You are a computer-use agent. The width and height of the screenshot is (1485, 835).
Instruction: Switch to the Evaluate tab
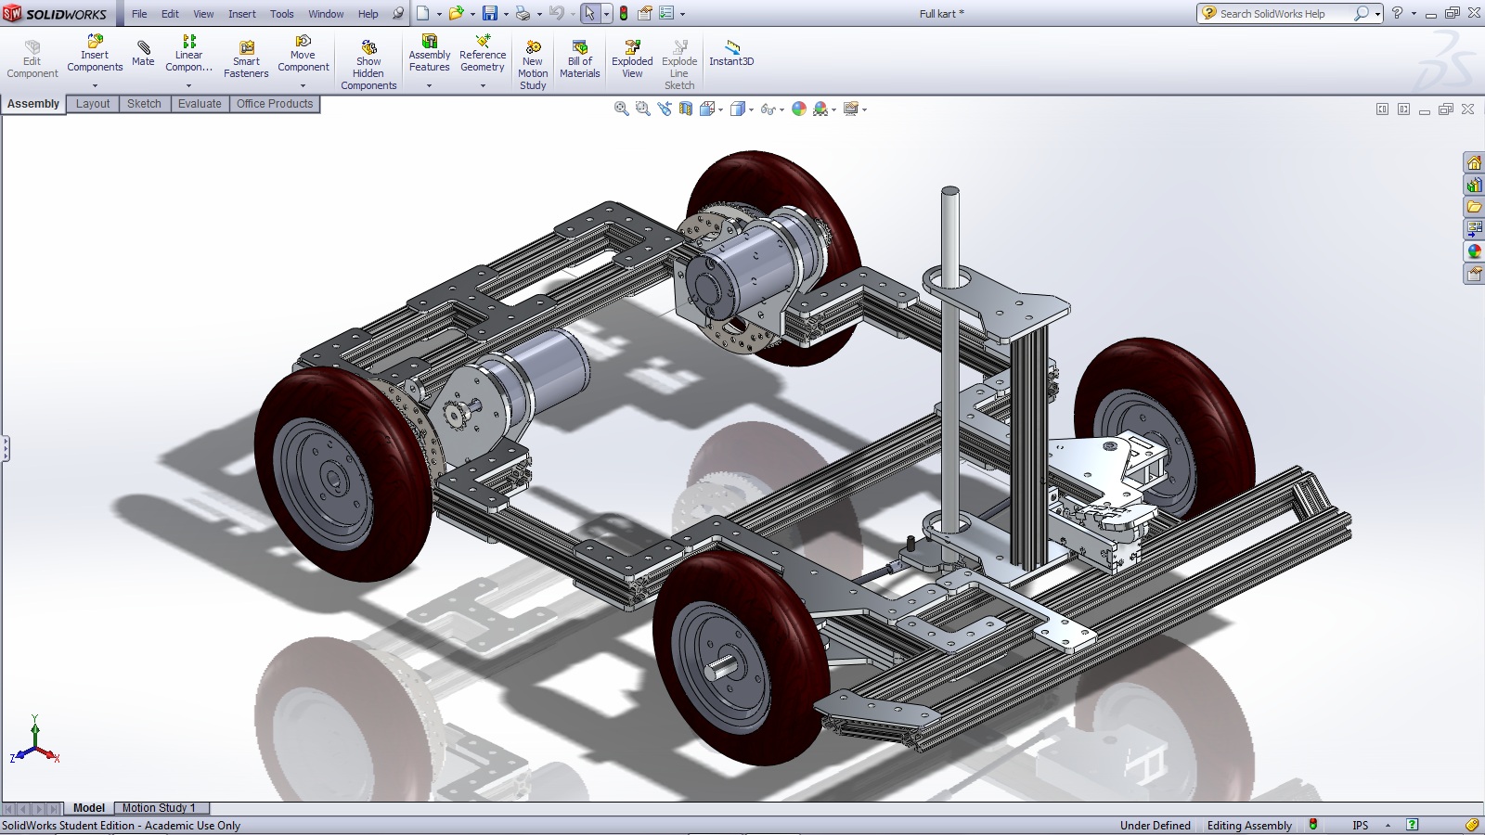pyautogui.click(x=200, y=104)
